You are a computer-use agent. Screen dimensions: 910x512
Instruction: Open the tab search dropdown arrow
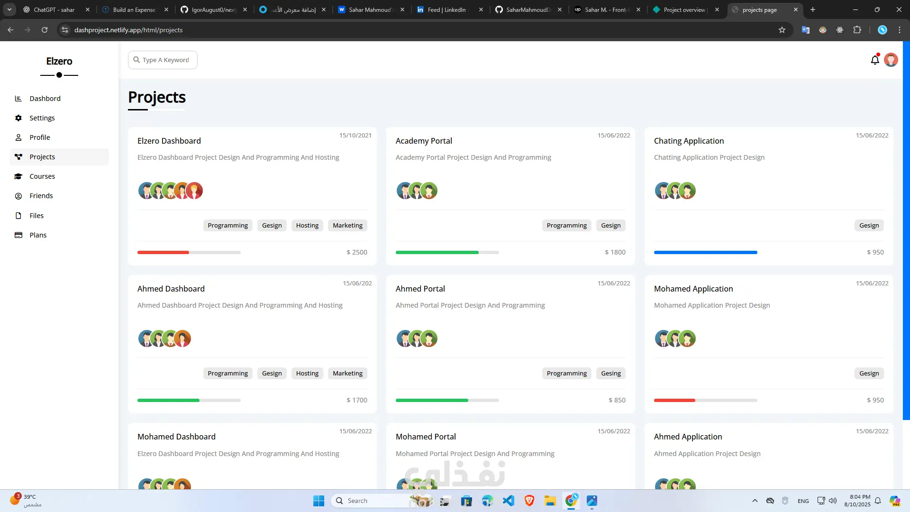click(9, 9)
